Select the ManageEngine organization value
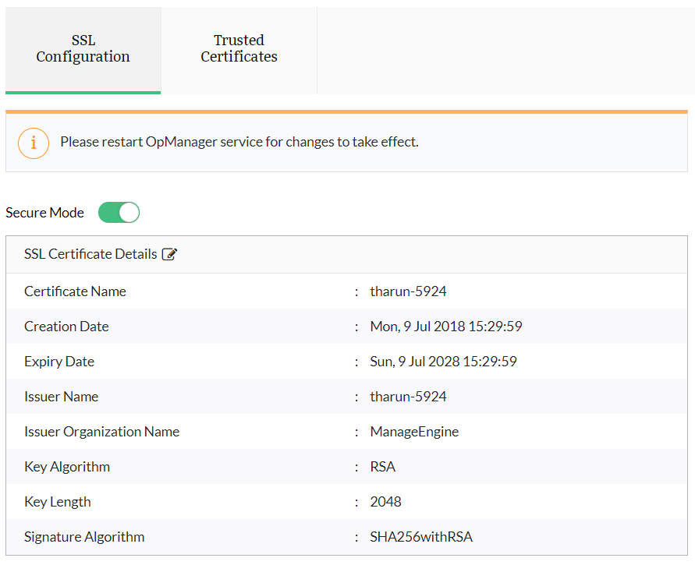Screen dimensions: 695x565 414,432
